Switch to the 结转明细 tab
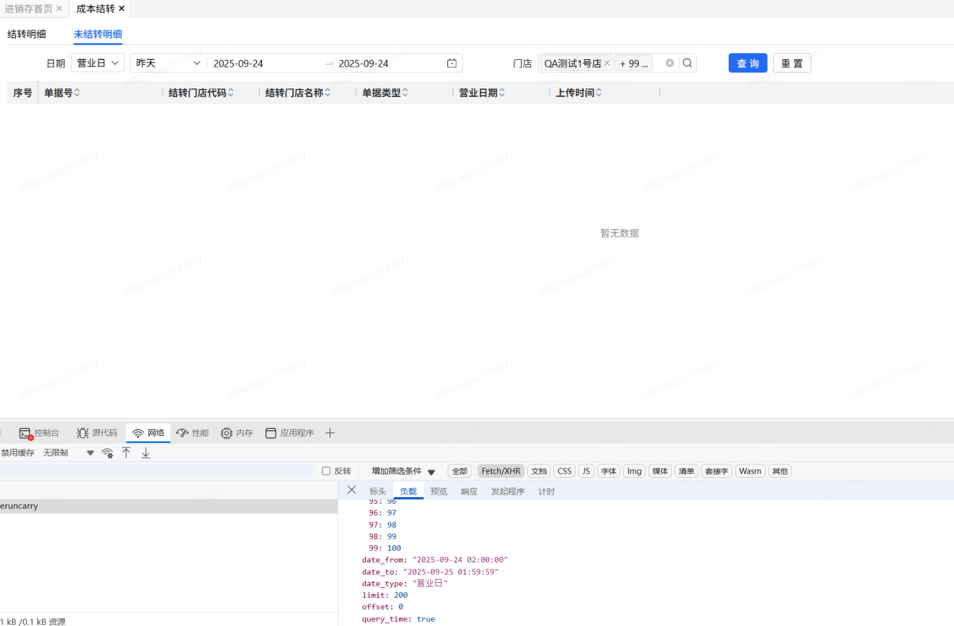 pos(27,35)
